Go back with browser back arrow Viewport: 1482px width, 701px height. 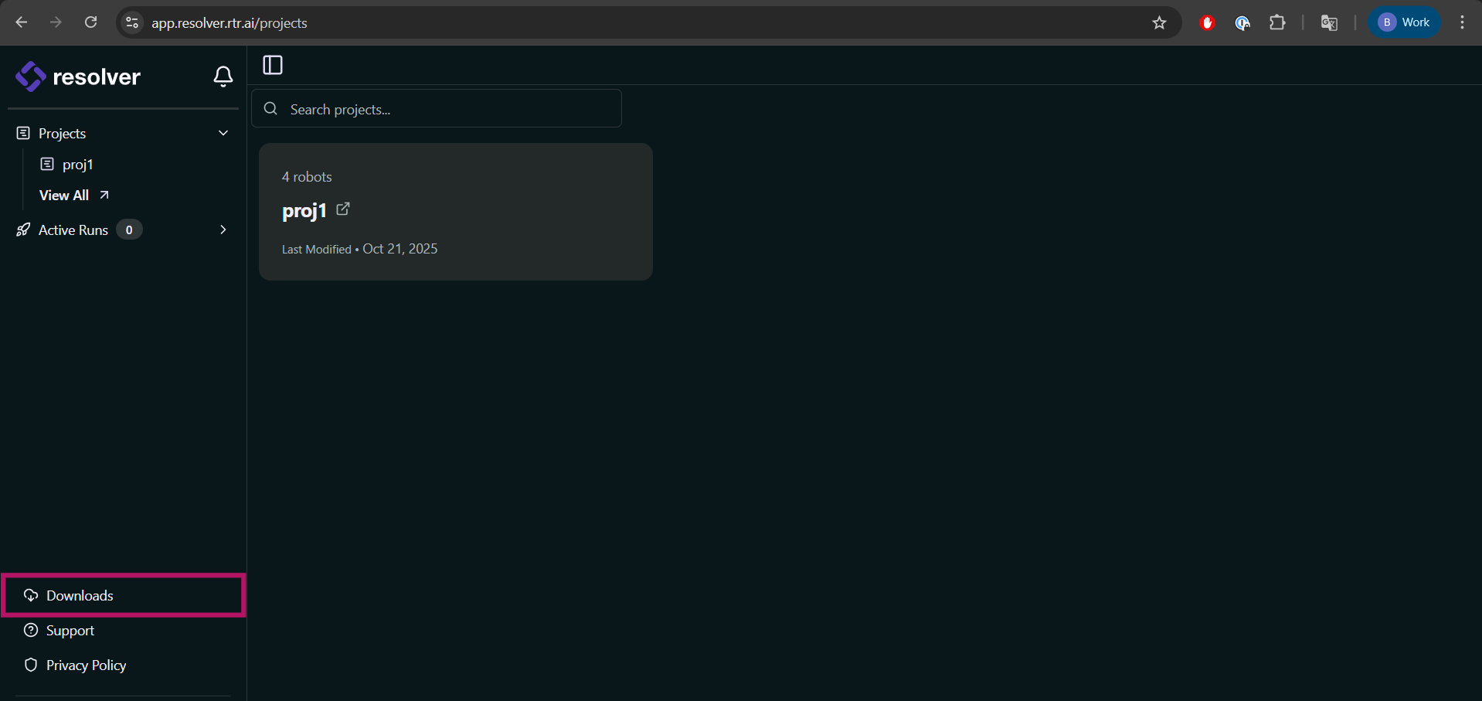click(22, 22)
